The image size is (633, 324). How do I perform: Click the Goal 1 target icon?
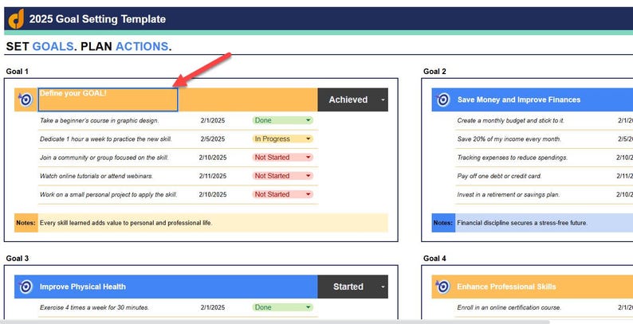26,100
